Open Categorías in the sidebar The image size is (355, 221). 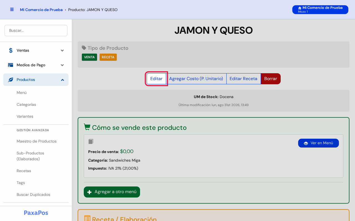click(x=26, y=104)
